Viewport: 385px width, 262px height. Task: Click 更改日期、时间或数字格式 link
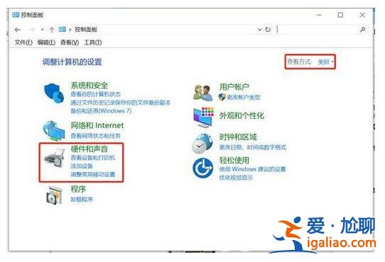click(252, 147)
